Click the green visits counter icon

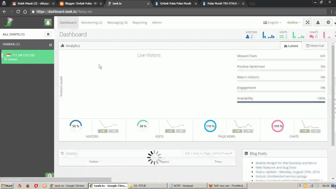pyautogui.click(x=282, y=37)
